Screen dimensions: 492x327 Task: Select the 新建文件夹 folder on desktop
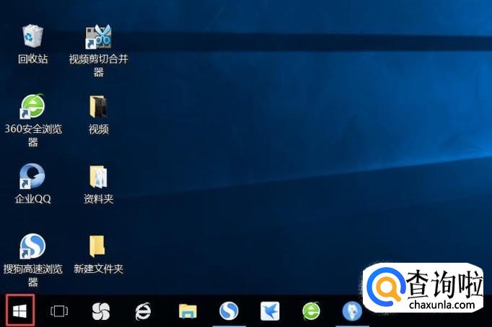click(99, 255)
